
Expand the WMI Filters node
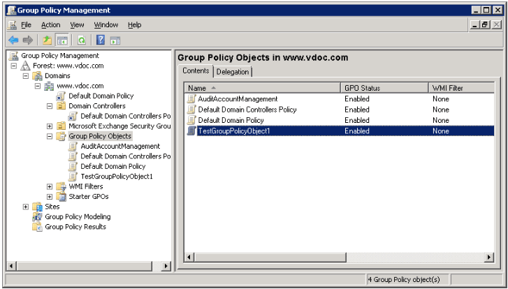click(50, 186)
